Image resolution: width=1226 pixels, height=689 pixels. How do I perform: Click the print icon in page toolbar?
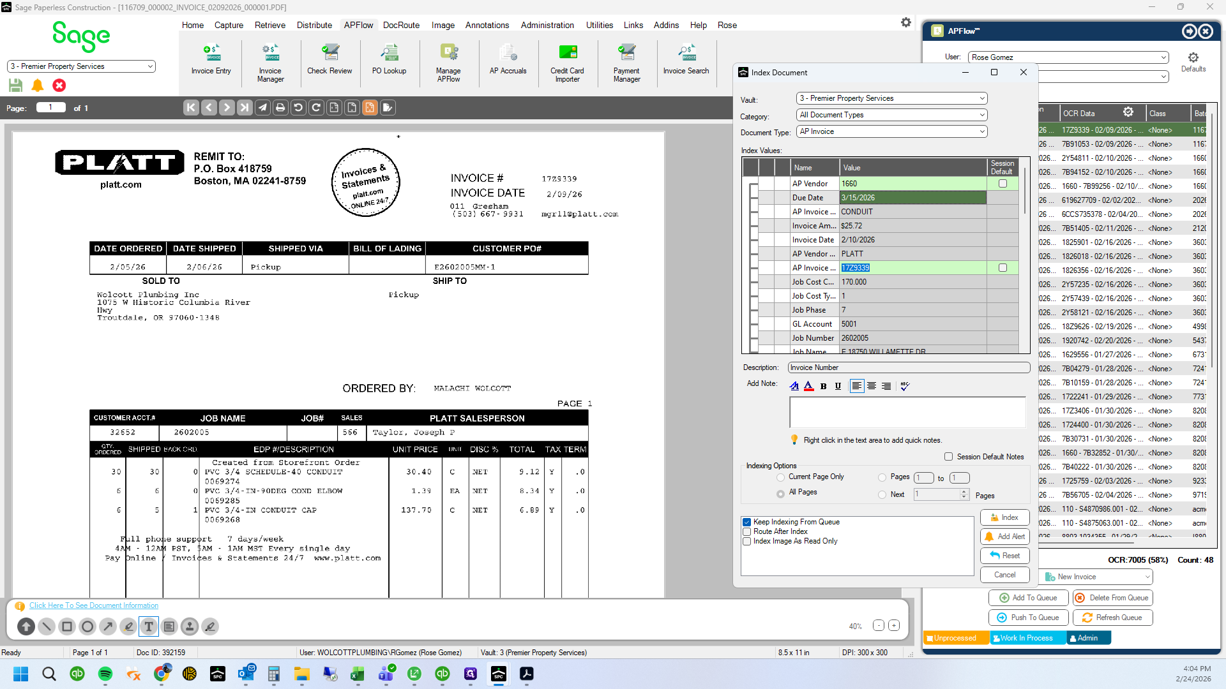[280, 108]
